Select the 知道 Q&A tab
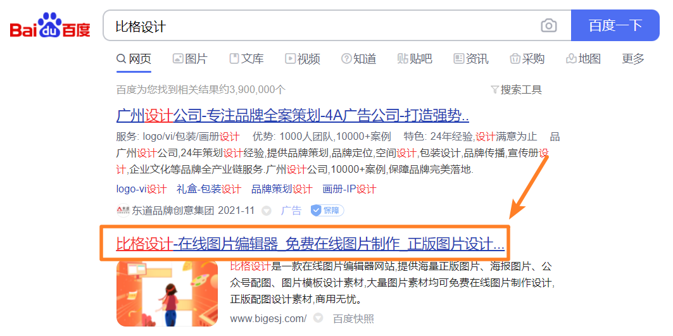The image size is (673, 336). pyautogui.click(x=359, y=59)
